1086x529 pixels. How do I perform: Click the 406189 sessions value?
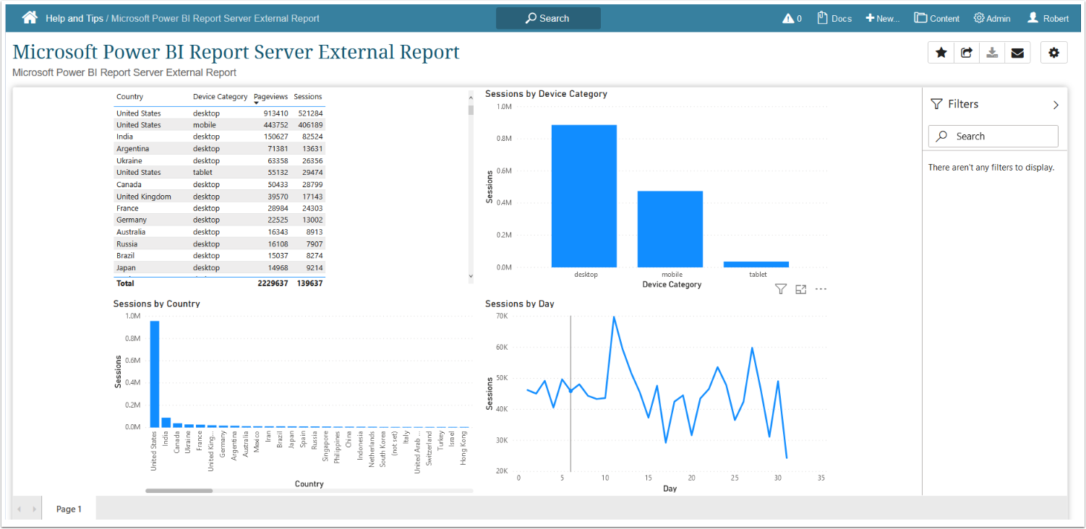coord(309,125)
